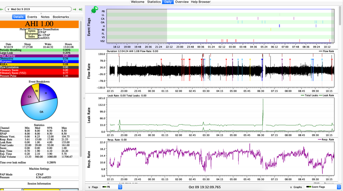Click the PB row label in Event Flags
Screen dimensions: 343x191
click(103, 11)
